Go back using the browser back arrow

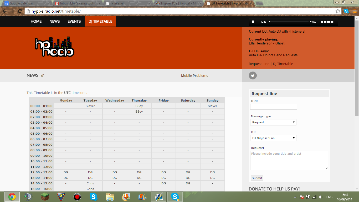pos(5,11)
